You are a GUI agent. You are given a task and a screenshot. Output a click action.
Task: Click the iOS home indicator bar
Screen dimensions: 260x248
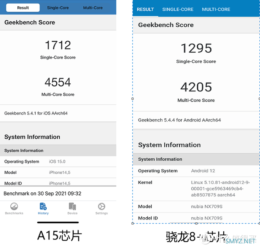pyautogui.click(x=58, y=222)
